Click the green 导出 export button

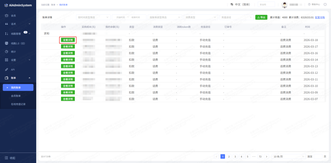click(x=261, y=17)
